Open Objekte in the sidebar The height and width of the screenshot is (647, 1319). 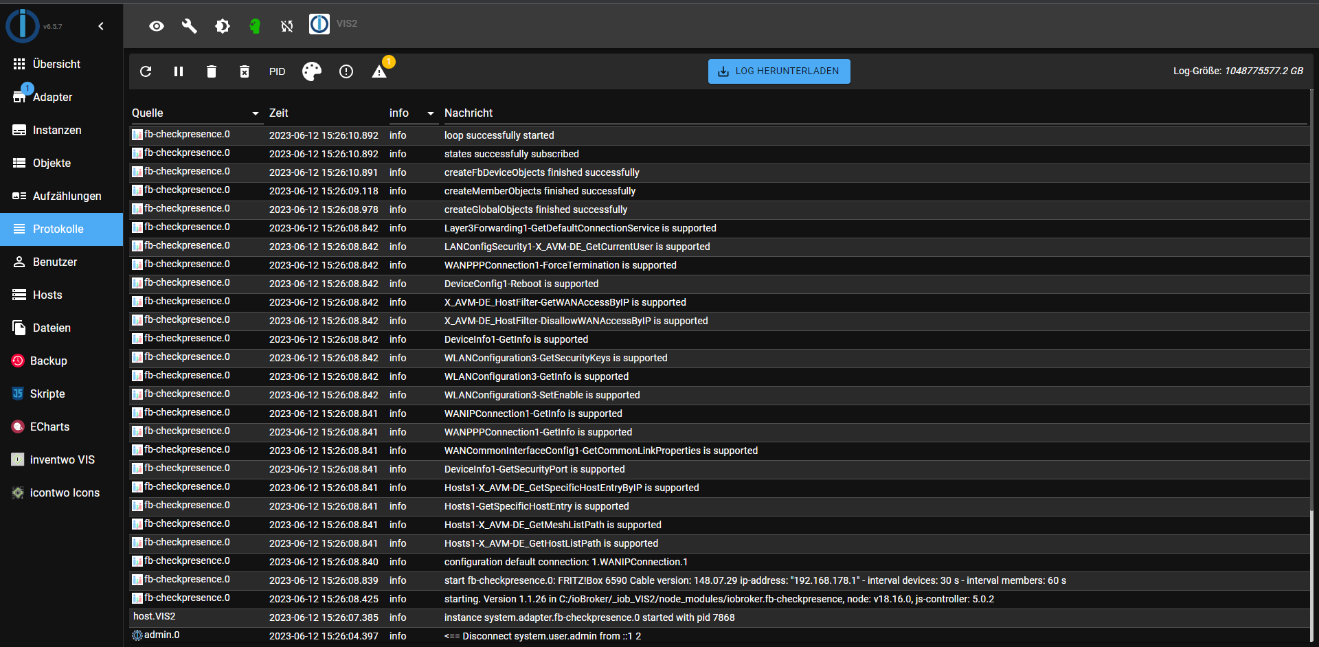pos(62,163)
